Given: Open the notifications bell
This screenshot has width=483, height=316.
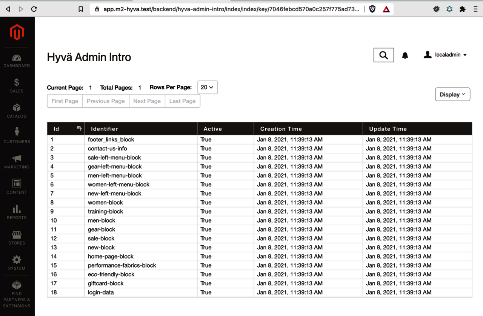Looking at the screenshot, I should pyautogui.click(x=405, y=56).
